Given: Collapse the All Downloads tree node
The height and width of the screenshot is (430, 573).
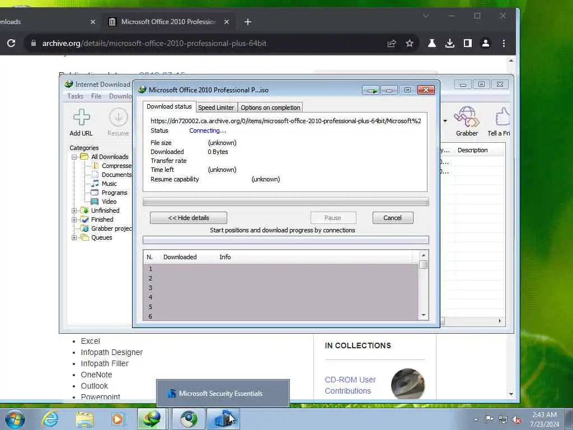Looking at the screenshot, I should (74, 157).
